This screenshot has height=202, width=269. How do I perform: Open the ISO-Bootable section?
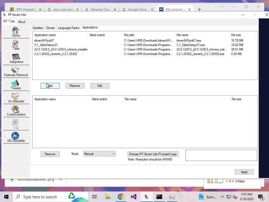click(x=16, y=137)
